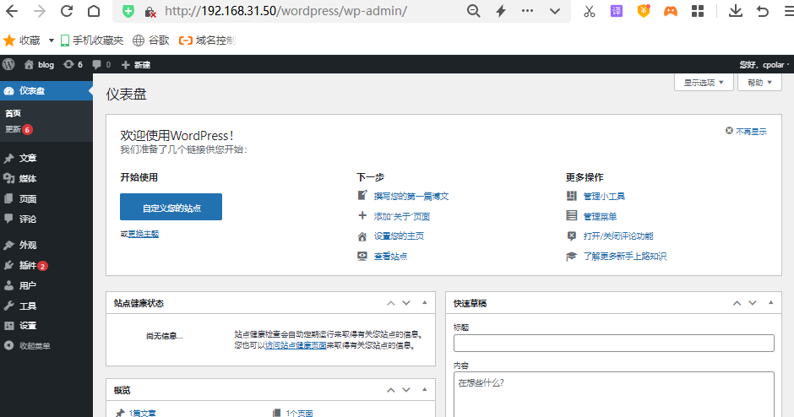Dismiss welcome panel via 不再显示
This screenshot has height=417, width=794.
coord(746,131)
